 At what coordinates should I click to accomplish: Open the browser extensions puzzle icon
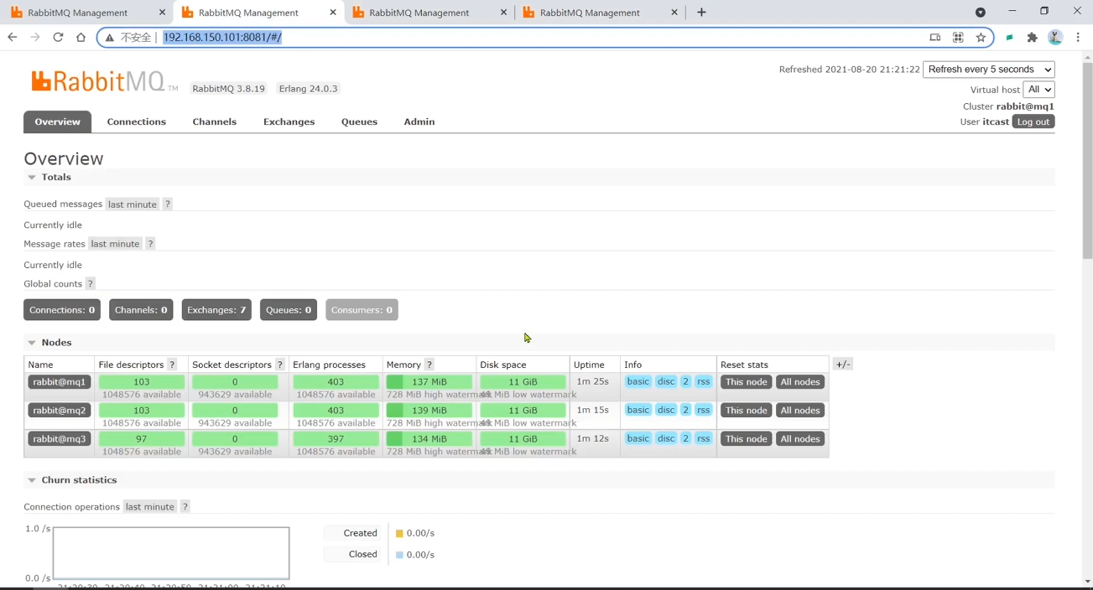pos(1033,37)
